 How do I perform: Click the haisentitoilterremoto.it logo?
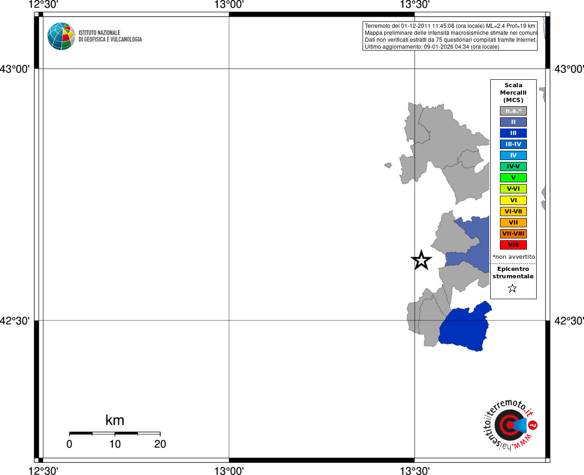pos(510,424)
